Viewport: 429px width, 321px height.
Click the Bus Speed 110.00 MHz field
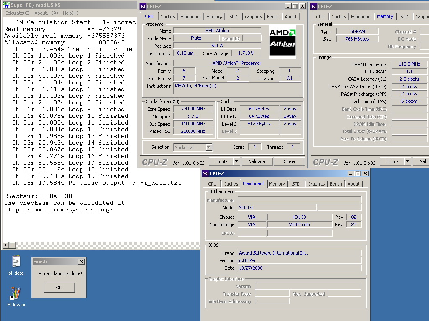tap(193, 124)
